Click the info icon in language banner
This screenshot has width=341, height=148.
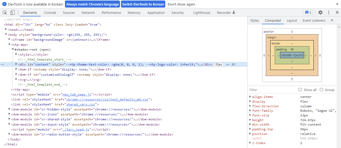coord(4,4)
